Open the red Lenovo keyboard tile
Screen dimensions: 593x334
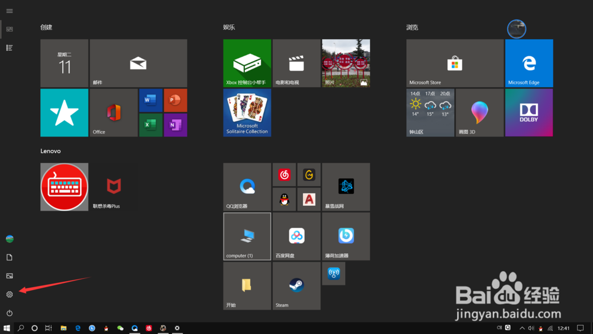pyautogui.click(x=64, y=187)
